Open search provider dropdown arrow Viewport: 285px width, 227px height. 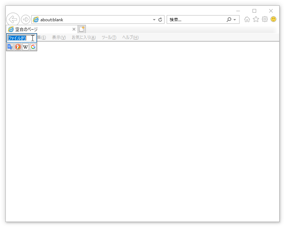coord(234,19)
